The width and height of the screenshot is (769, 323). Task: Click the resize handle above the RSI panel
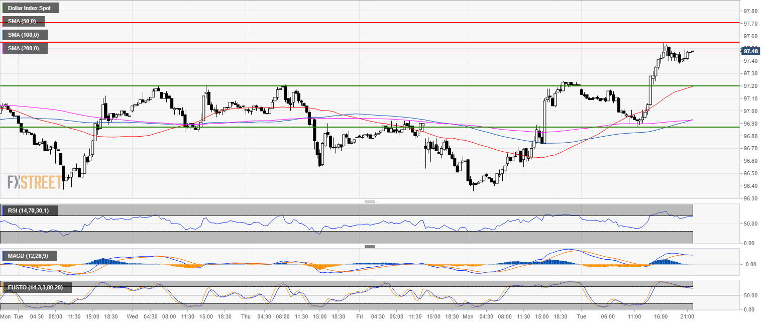(370, 201)
